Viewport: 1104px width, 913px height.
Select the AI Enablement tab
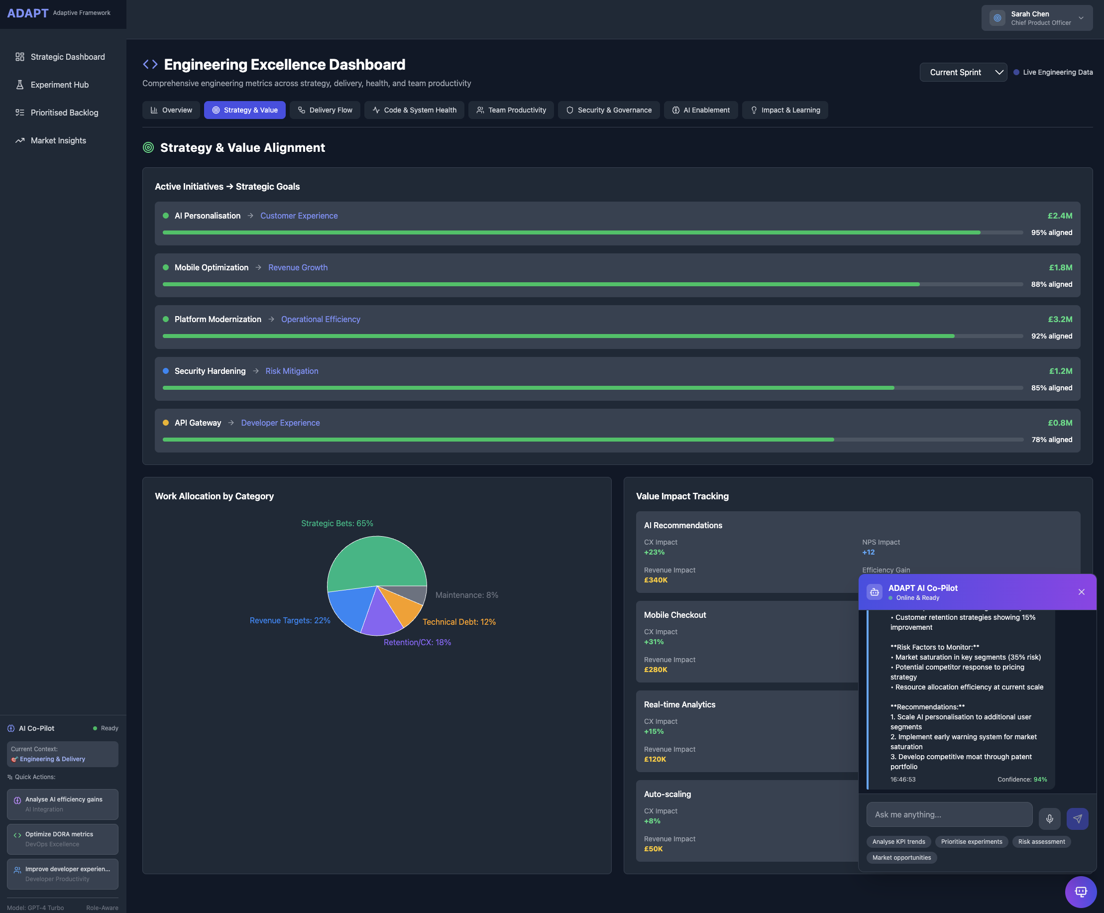tap(700, 110)
